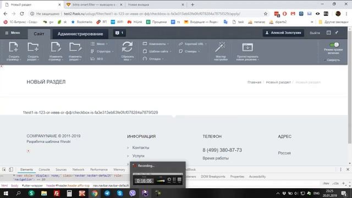Open the Услуги footer link
This screenshot has height=198, width=352.
click(138, 156)
